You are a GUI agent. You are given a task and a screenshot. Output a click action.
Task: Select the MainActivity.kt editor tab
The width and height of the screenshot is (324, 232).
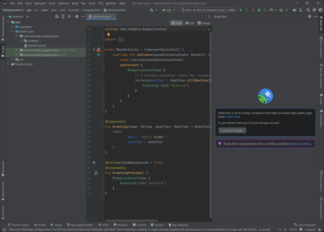(101, 17)
